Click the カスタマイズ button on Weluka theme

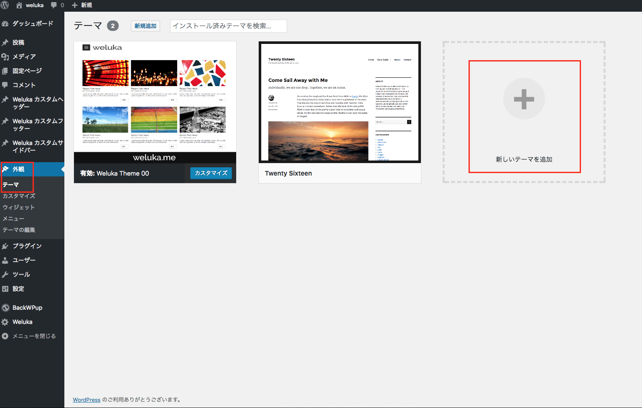pyautogui.click(x=211, y=173)
